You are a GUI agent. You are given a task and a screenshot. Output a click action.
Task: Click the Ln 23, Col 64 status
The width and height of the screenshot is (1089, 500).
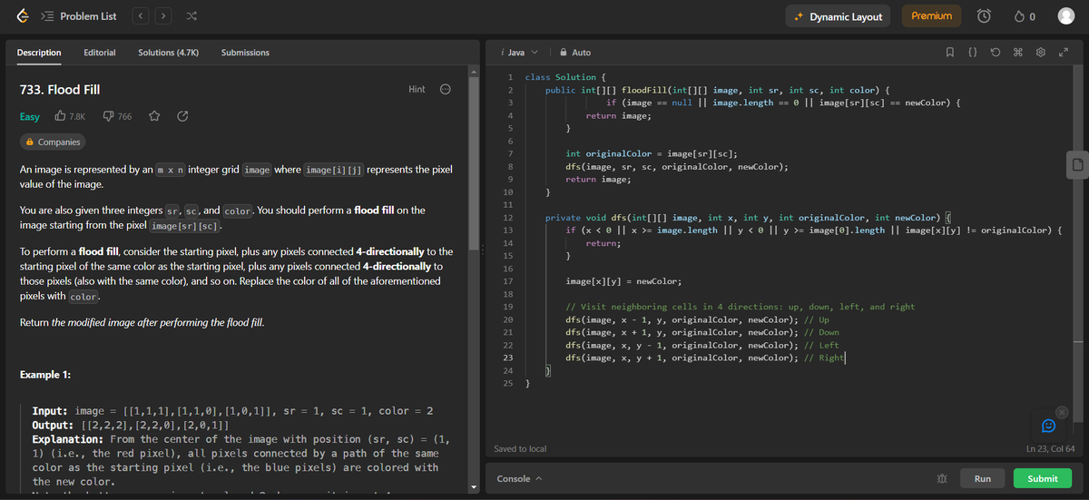1050,449
